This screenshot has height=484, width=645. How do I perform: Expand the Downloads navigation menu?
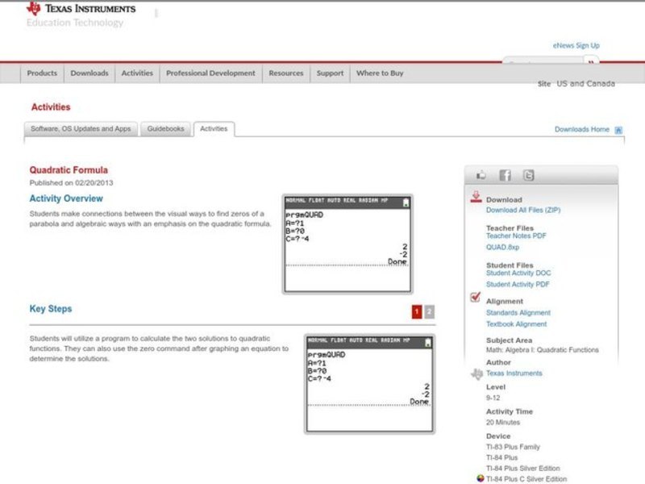click(x=89, y=73)
